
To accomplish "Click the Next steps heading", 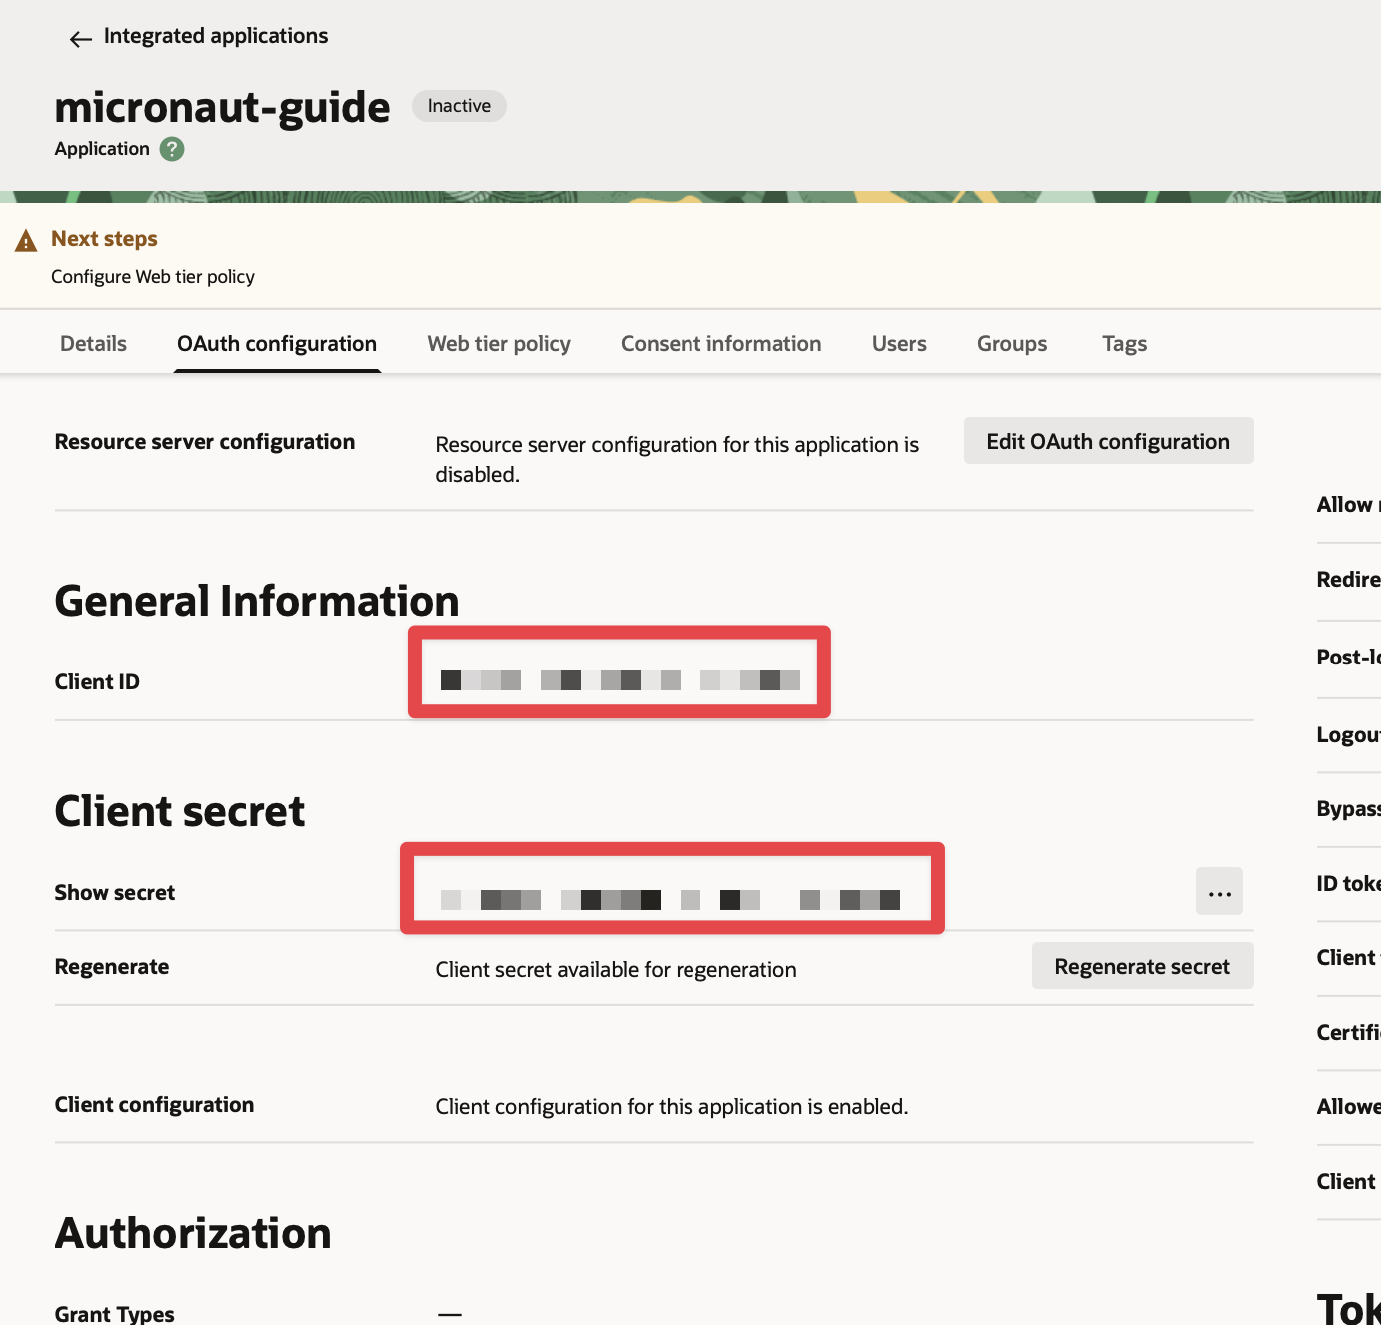I will (104, 239).
